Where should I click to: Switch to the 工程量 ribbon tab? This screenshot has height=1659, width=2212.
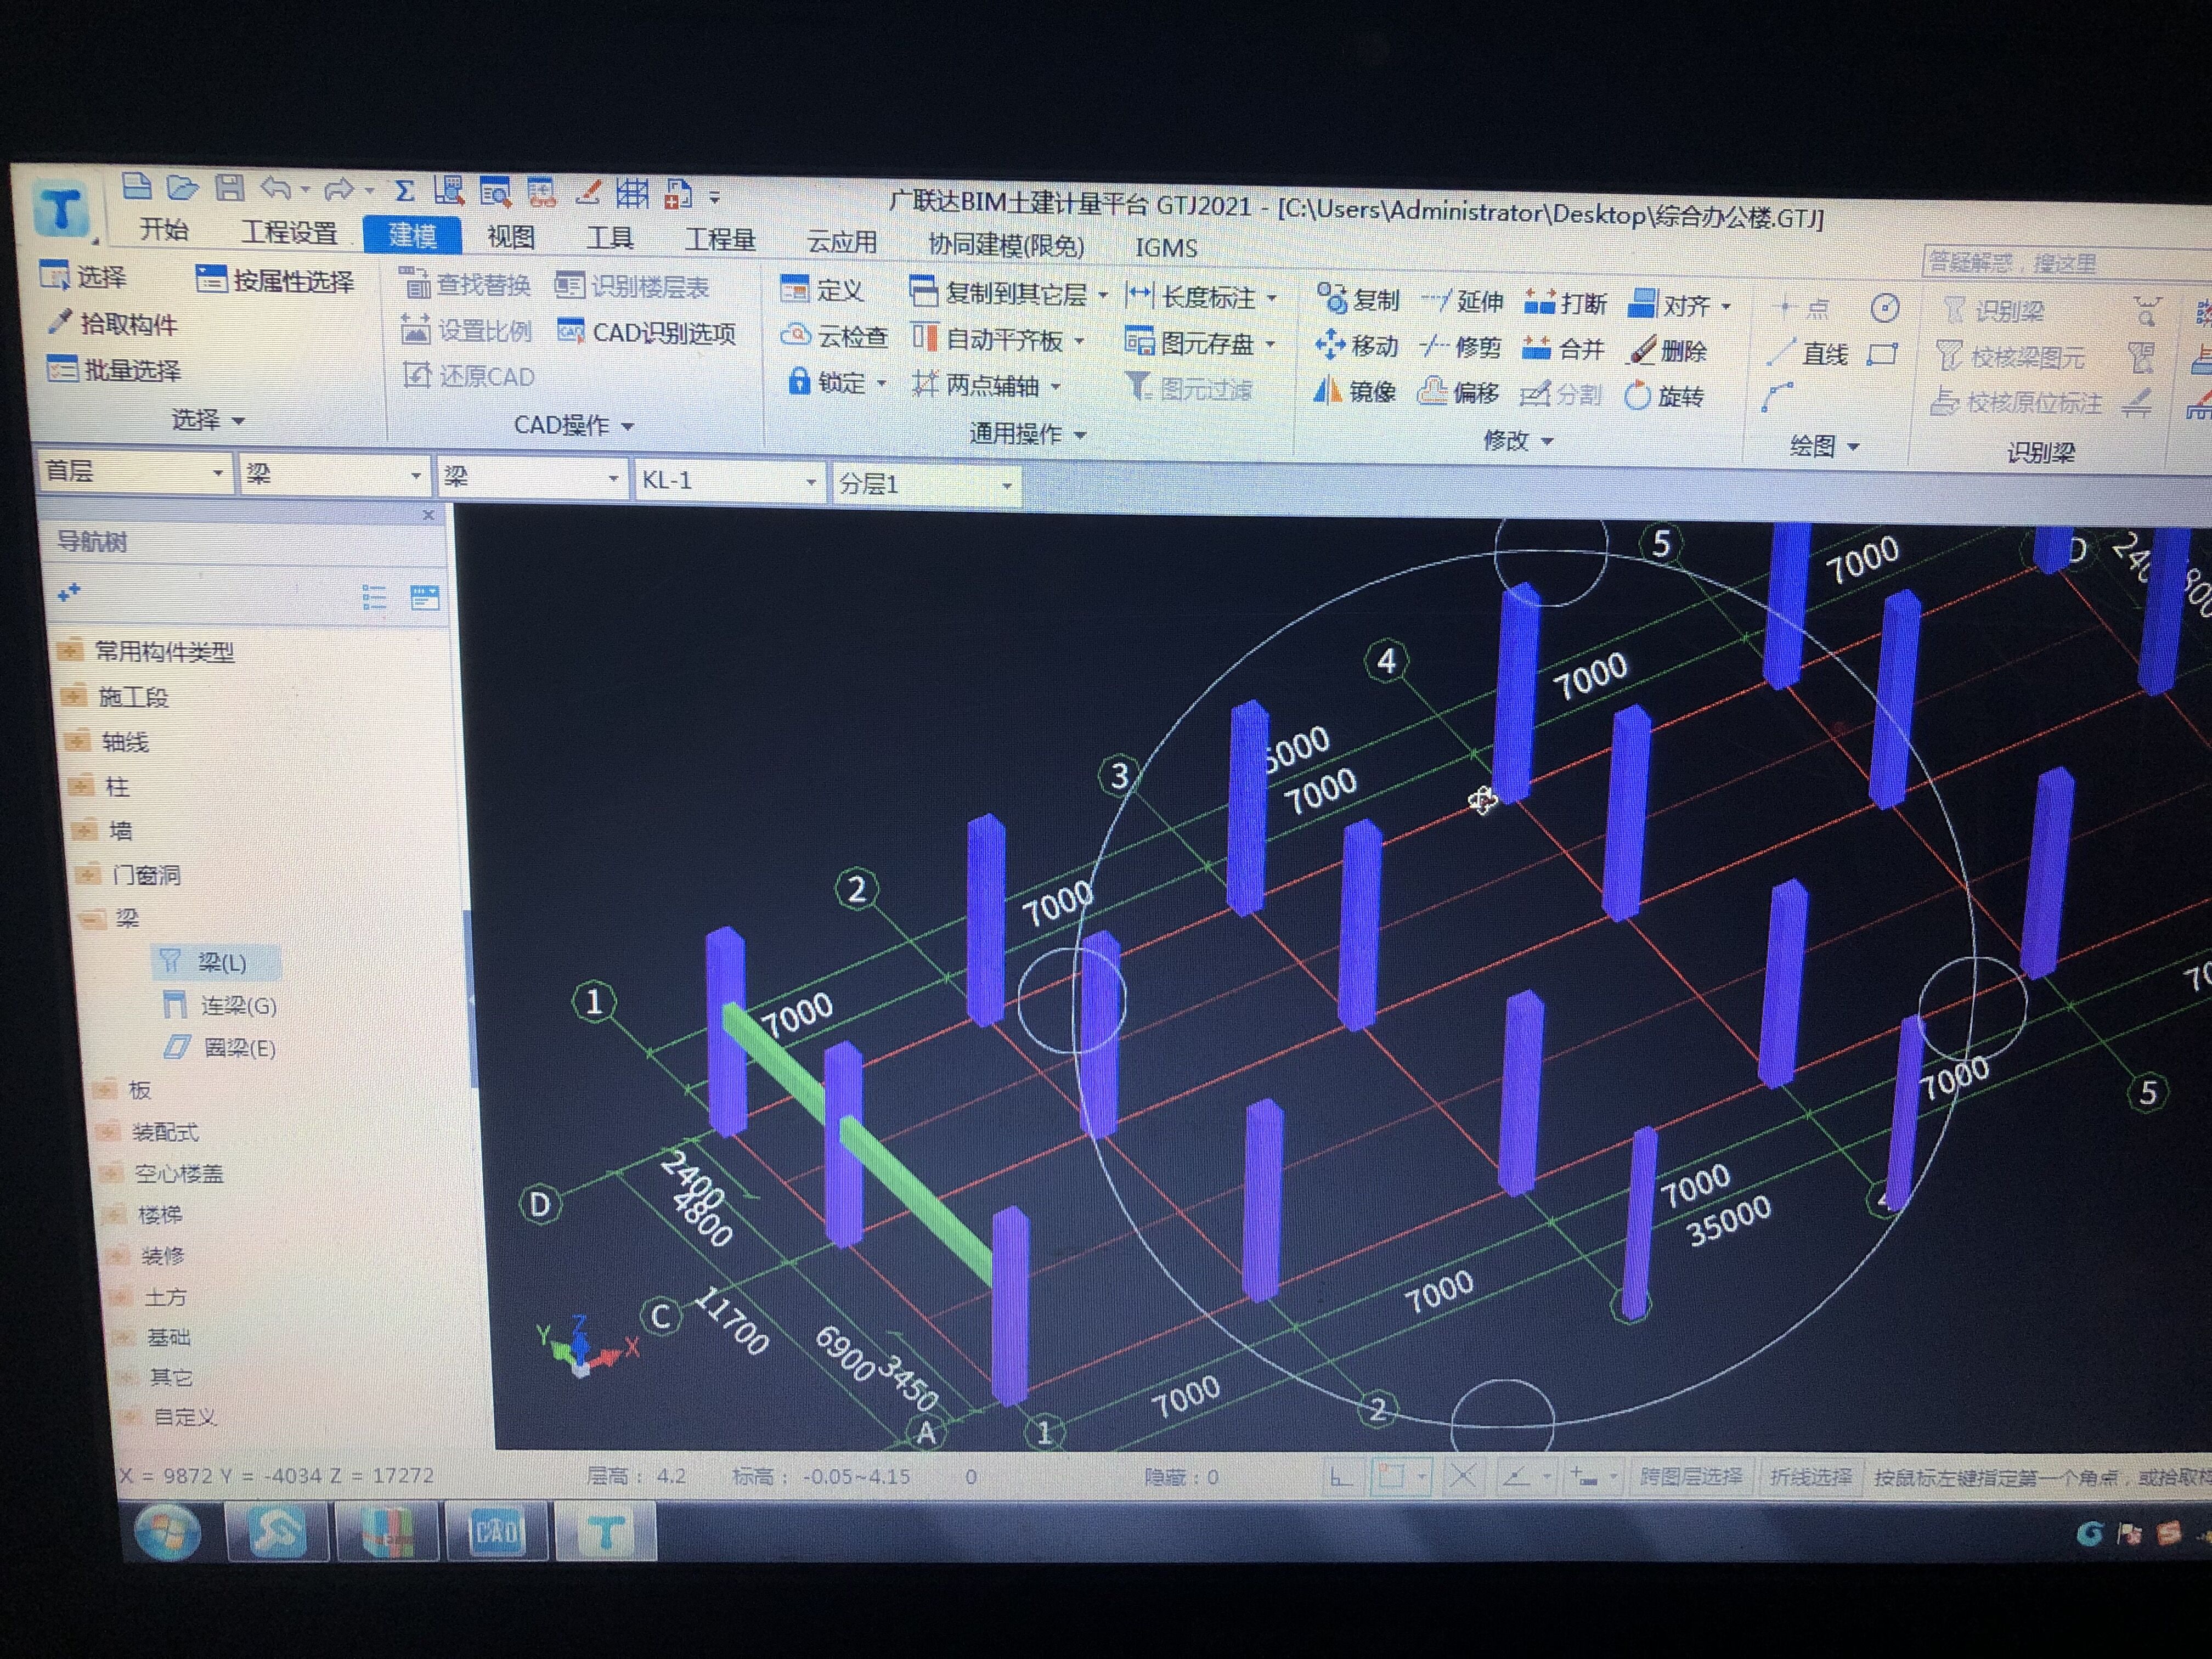tap(720, 240)
